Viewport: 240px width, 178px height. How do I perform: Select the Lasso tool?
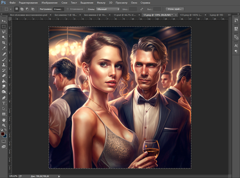[4, 32]
